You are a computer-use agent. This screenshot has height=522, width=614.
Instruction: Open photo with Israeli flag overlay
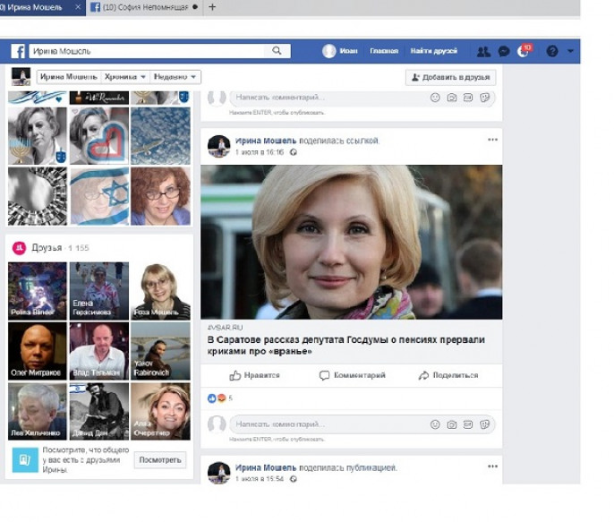pyautogui.click(x=99, y=196)
